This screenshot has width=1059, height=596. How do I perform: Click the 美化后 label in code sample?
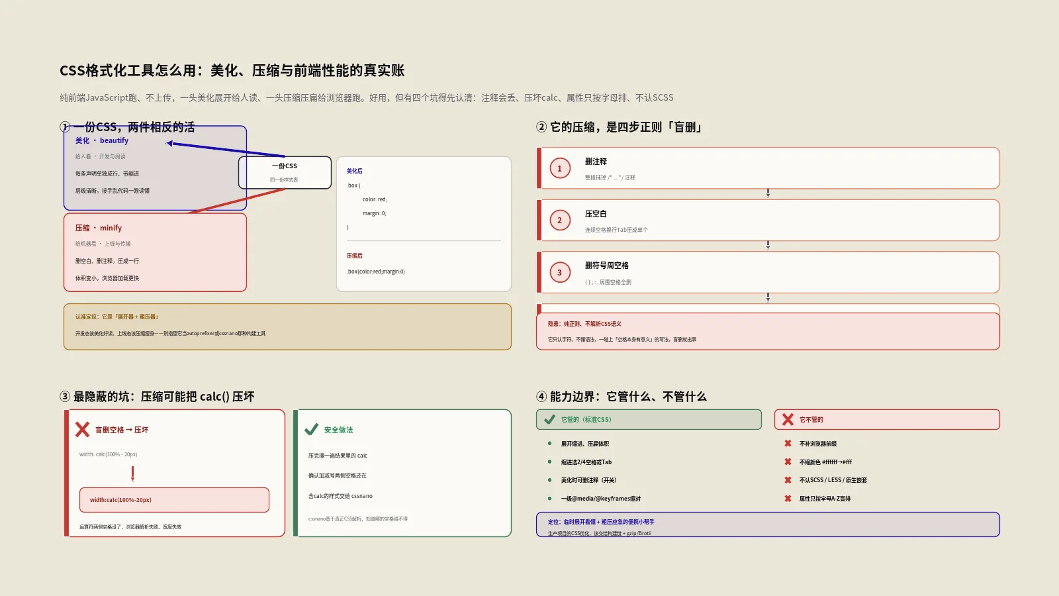[355, 171]
